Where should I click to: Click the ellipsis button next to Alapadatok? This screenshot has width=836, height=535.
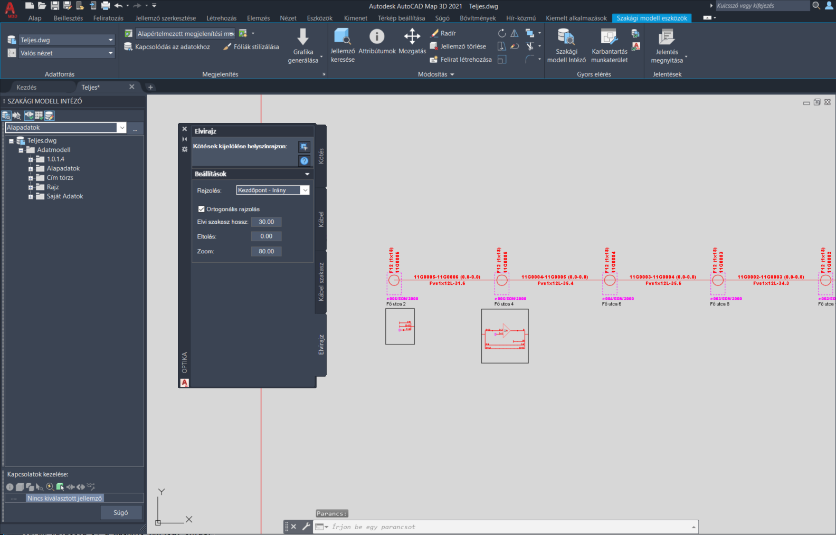[135, 128]
